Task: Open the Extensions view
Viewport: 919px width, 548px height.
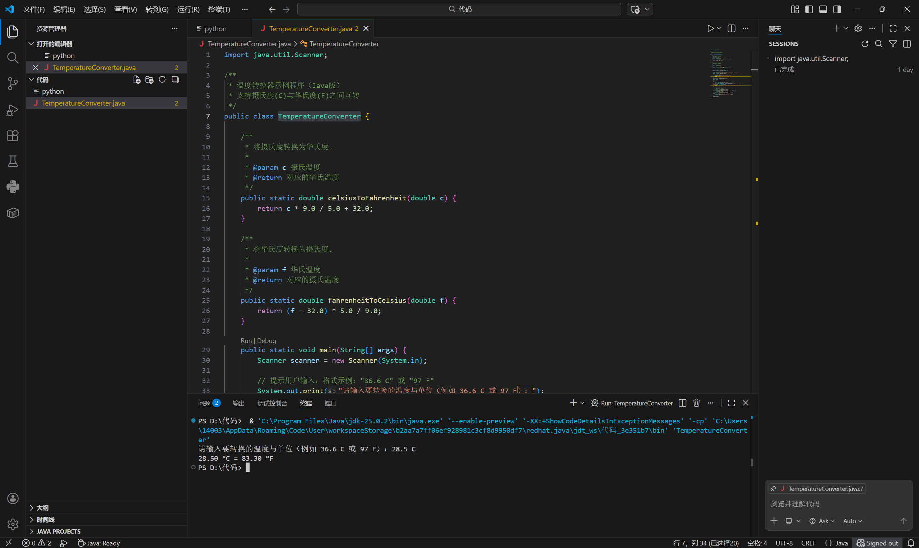Action: (13, 135)
